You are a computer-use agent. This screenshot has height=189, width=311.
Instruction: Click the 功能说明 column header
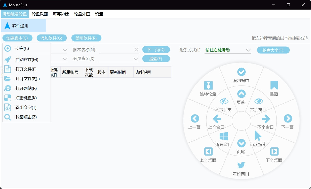coord(152,72)
